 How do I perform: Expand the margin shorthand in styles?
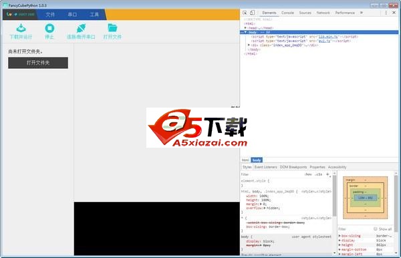pyautogui.click(x=261, y=204)
